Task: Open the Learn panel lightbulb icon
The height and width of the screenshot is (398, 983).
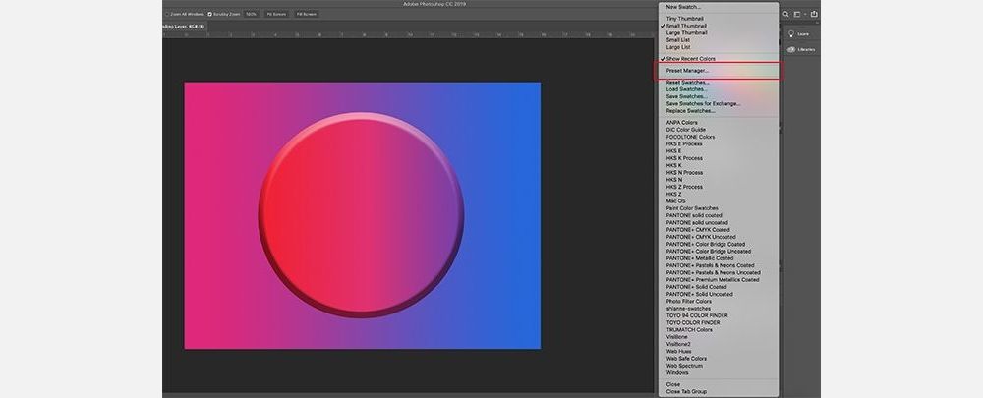Action: (x=791, y=33)
